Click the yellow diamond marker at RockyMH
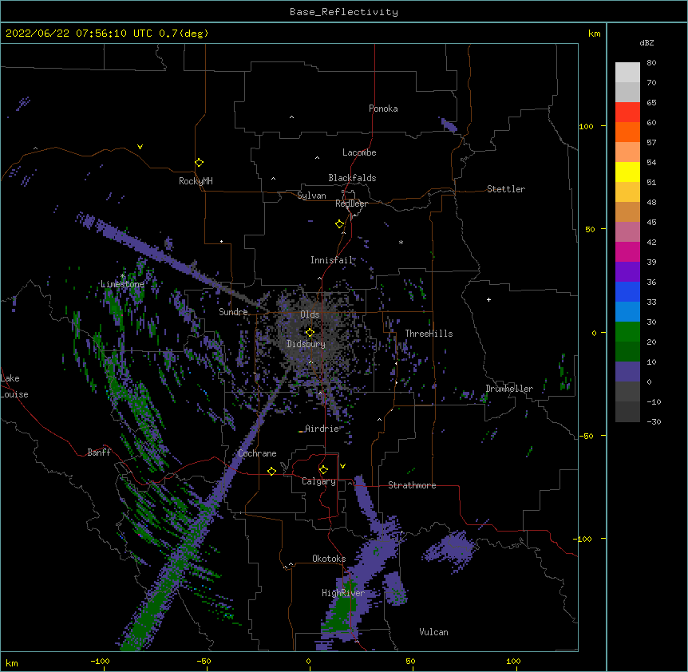The width and height of the screenshot is (688, 672). click(x=200, y=163)
